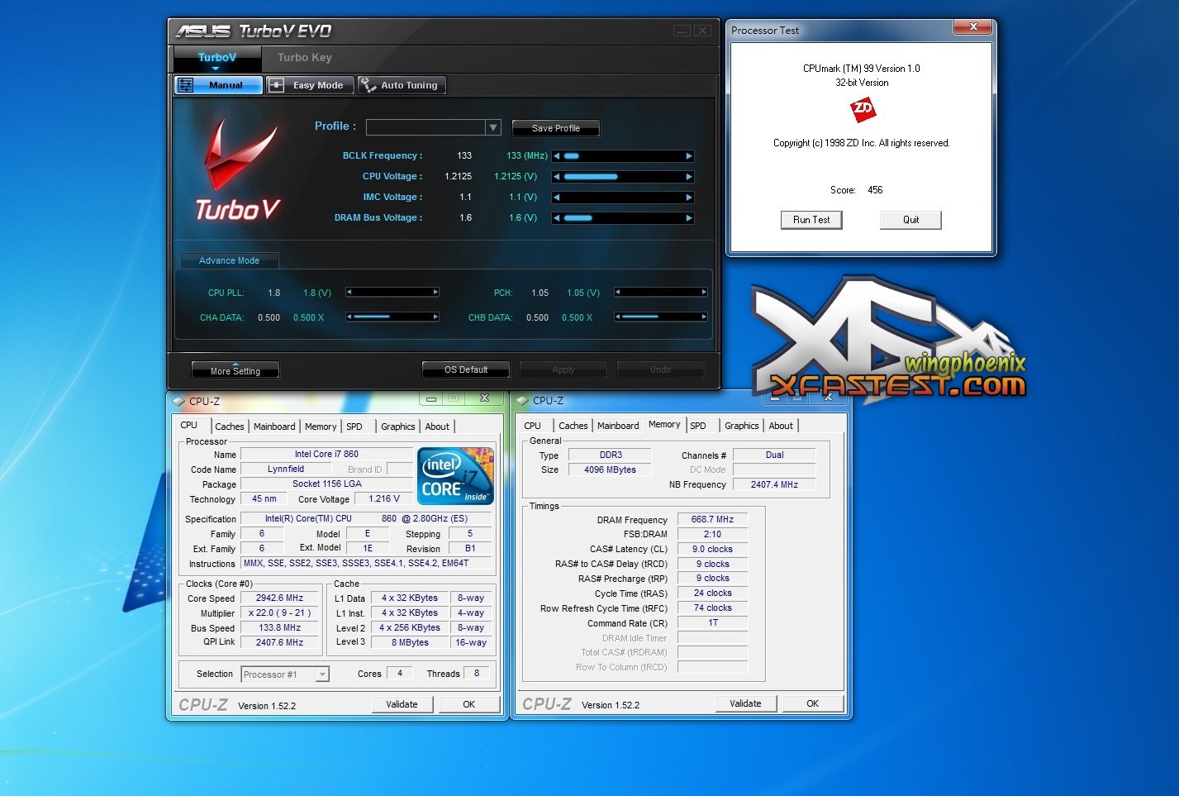
Task: Click Run Test in Processor Test
Action: click(x=811, y=220)
